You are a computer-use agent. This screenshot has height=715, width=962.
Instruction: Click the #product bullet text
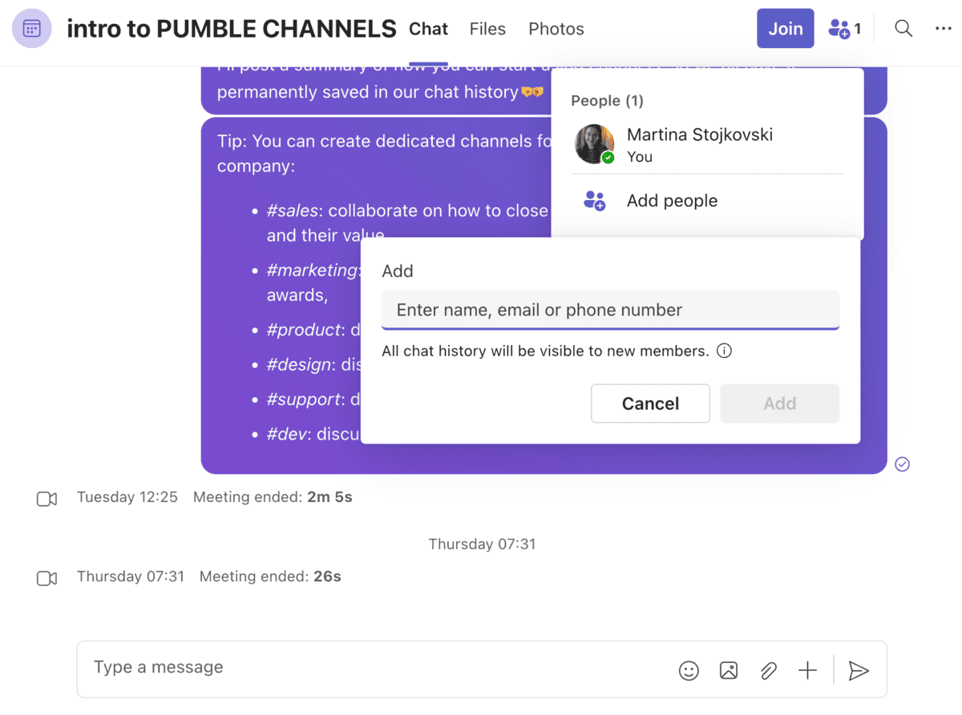(x=313, y=330)
